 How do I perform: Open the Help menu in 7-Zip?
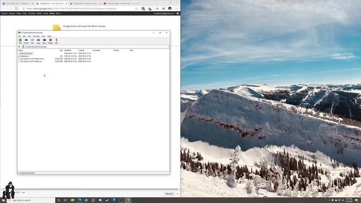pos(49,36)
